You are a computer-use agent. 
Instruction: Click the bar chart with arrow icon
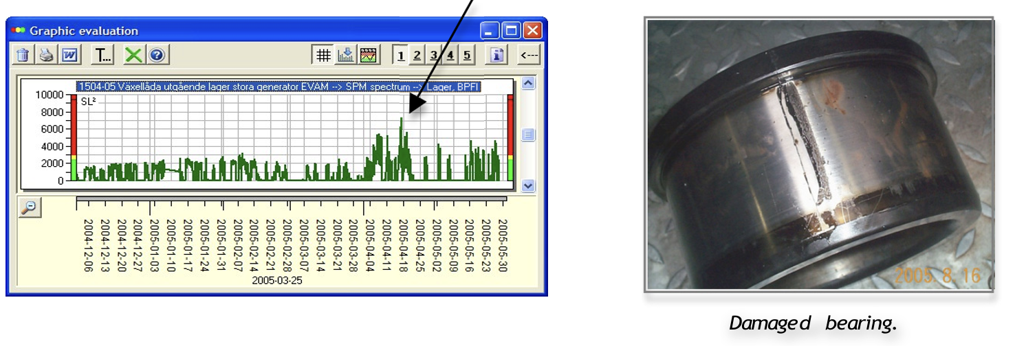point(346,55)
